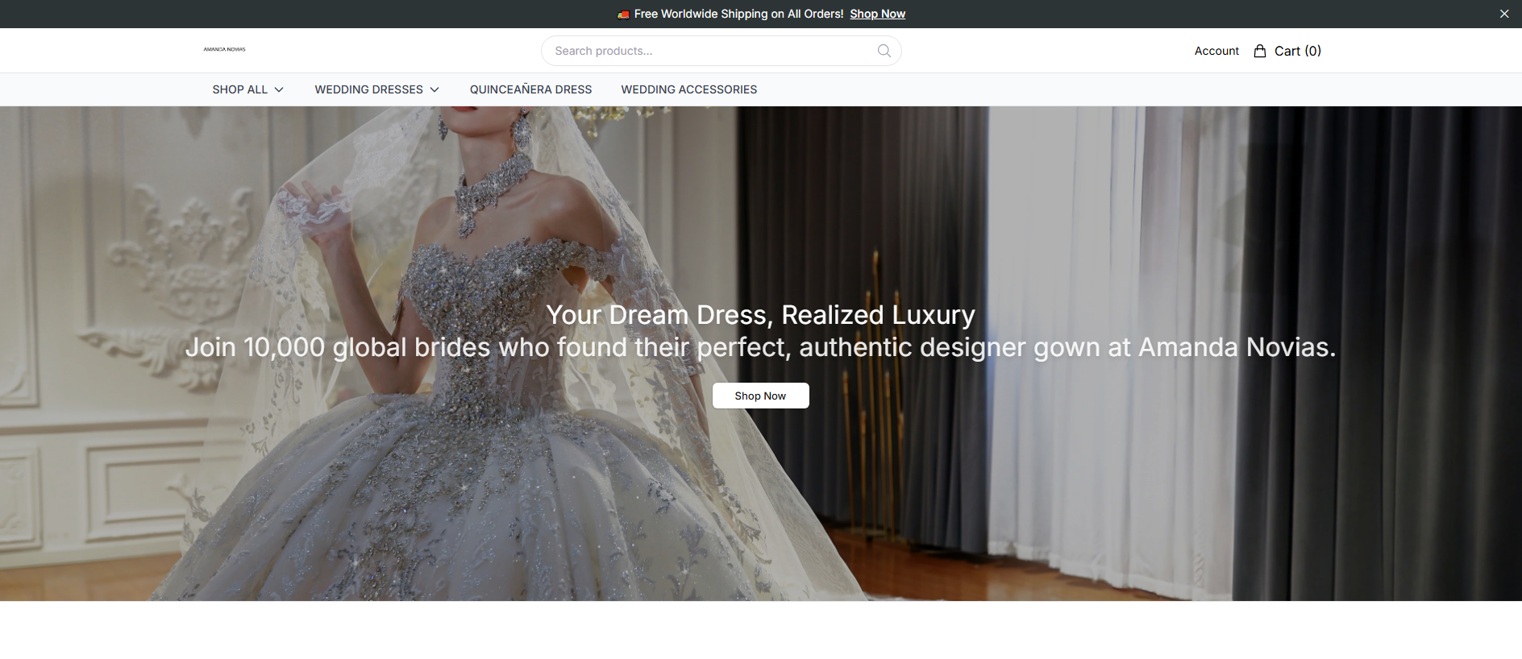Expand the SHOP ALL chevron
The width and height of the screenshot is (1522, 659).
[x=279, y=89]
